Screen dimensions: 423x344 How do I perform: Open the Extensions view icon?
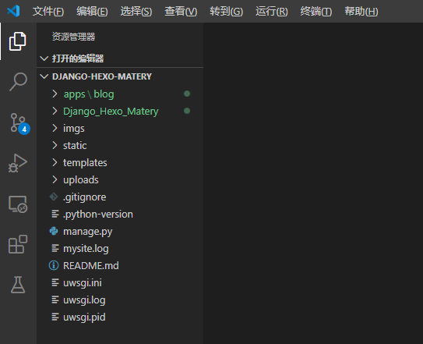[18, 244]
